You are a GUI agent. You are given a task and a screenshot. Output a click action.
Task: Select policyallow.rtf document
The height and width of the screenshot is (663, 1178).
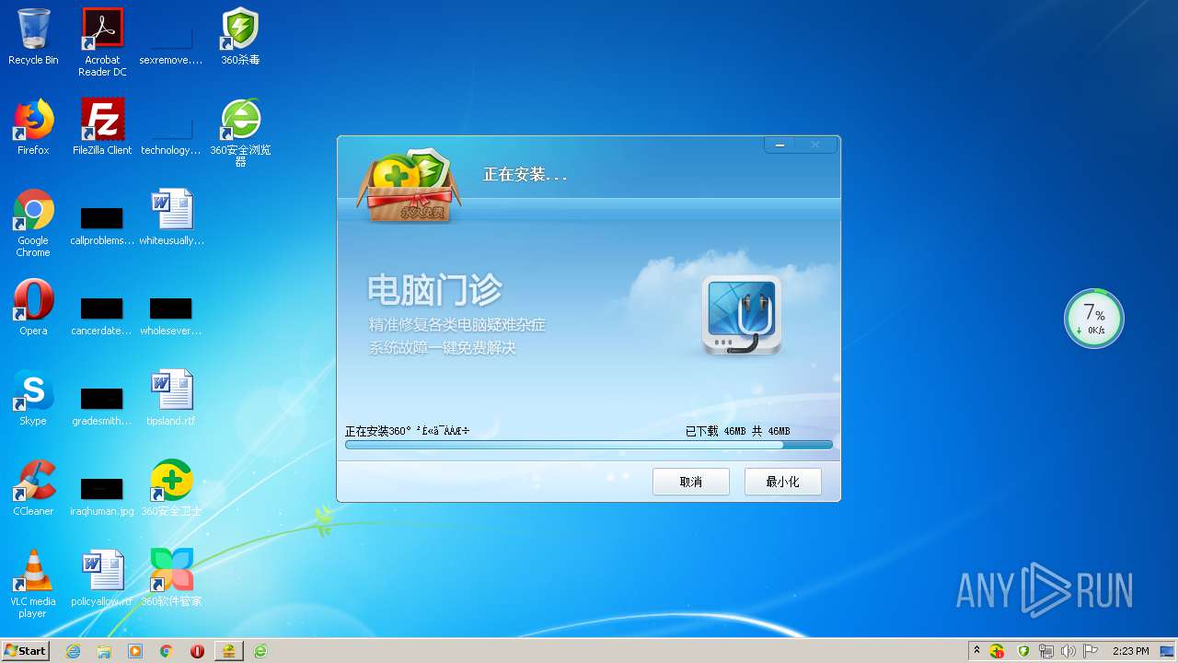coord(102,578)
